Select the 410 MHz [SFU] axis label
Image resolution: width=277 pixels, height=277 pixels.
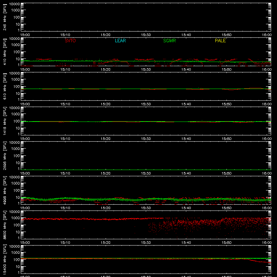click(5, 52)
